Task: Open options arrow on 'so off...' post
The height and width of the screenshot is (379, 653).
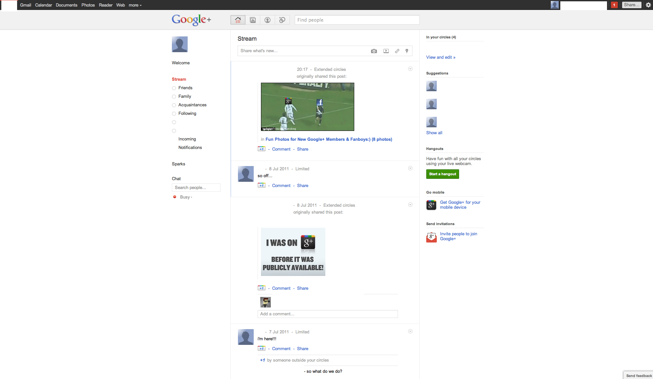Action: click(410, 168)
